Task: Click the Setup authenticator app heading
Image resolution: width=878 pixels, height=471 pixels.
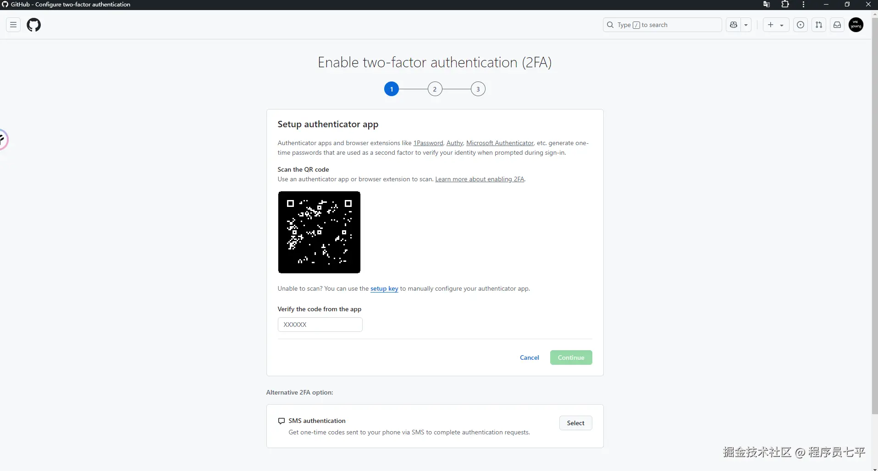Action: click(x=328, y=124)
